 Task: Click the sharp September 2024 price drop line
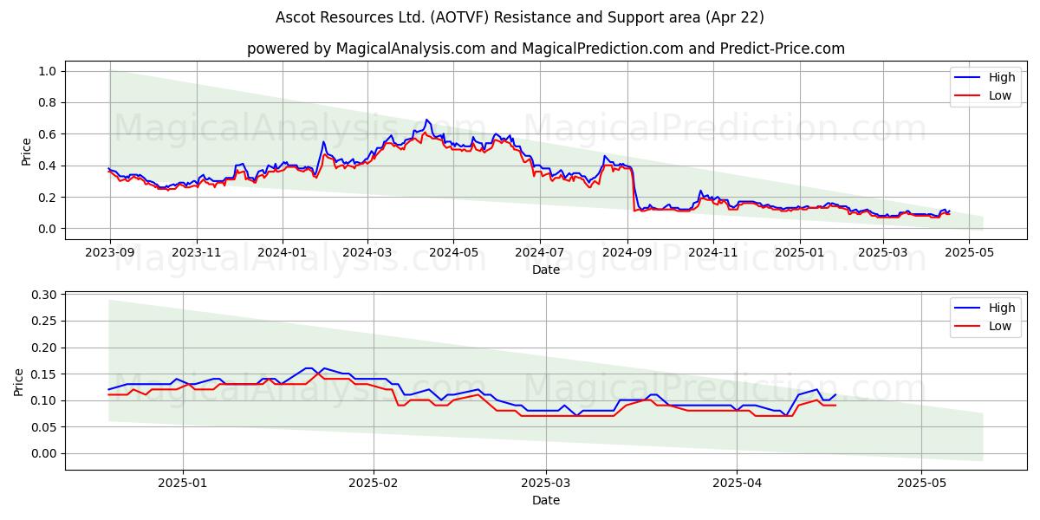click(634, 187)
